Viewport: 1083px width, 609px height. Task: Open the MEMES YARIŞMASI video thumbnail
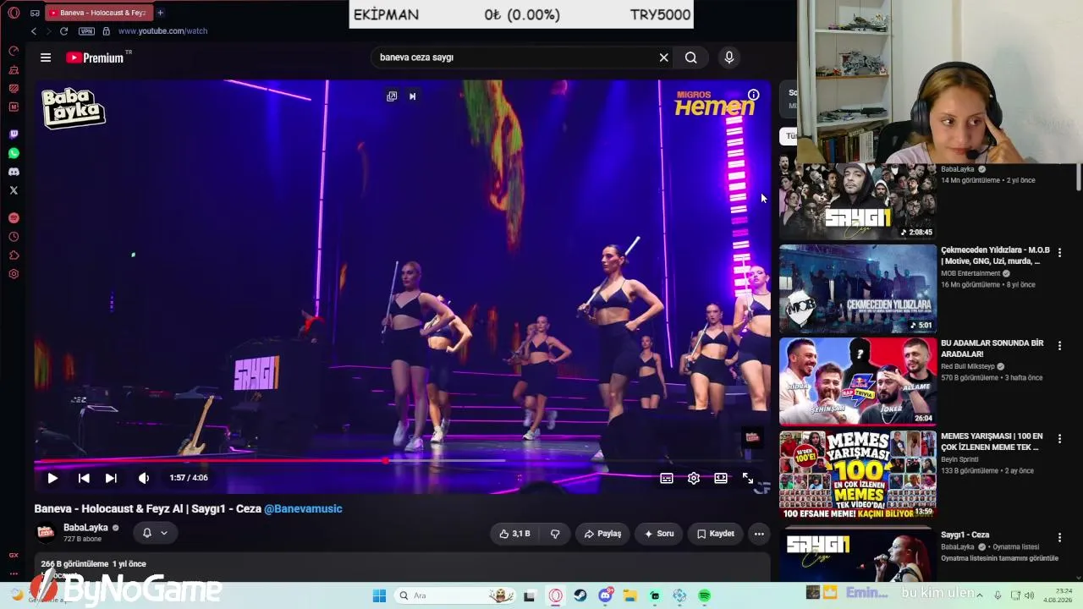click(857, 475)
